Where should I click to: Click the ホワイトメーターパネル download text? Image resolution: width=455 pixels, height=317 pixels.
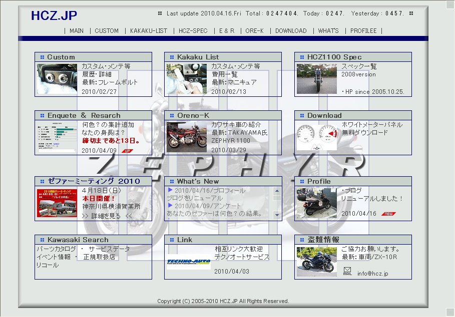coord(372,125)
